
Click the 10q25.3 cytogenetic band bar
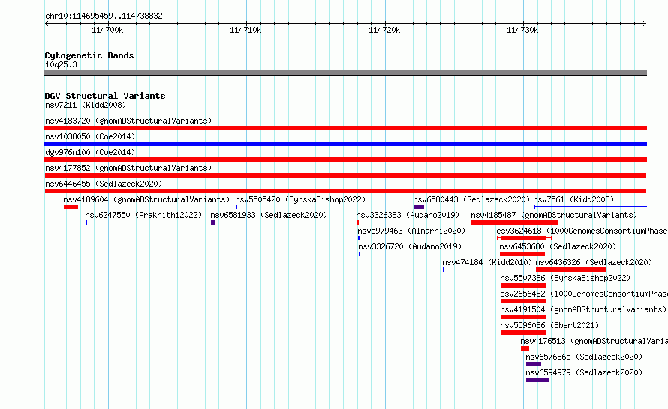(x=345, y=73)
